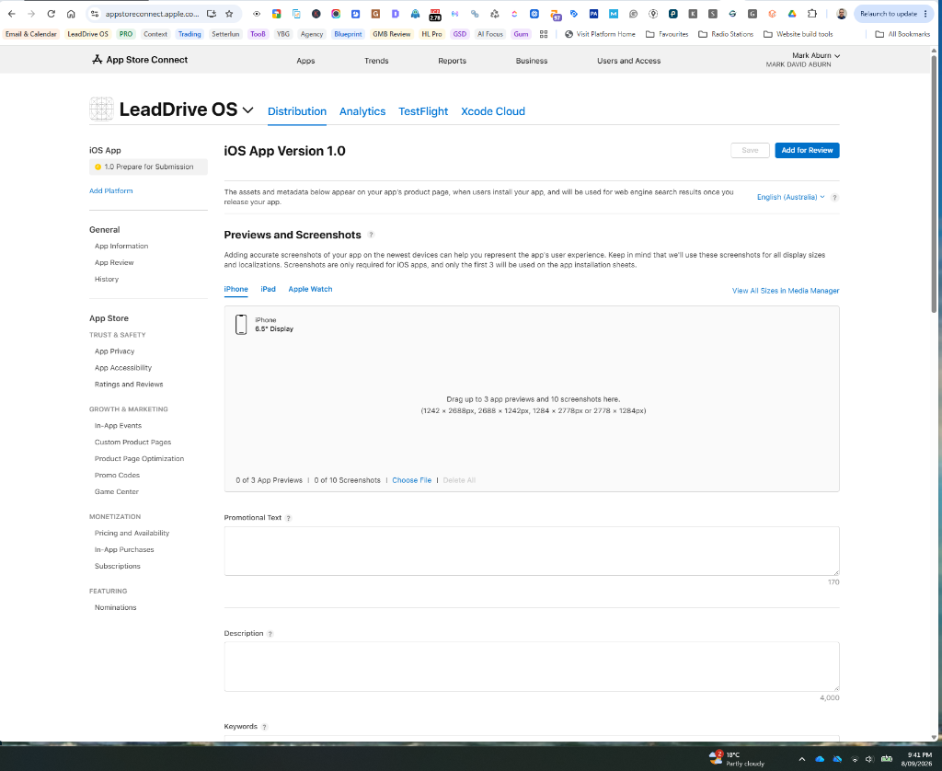Switch to the TestFlight tab
The width and height of the screenshot is (942, 771).
423,111
